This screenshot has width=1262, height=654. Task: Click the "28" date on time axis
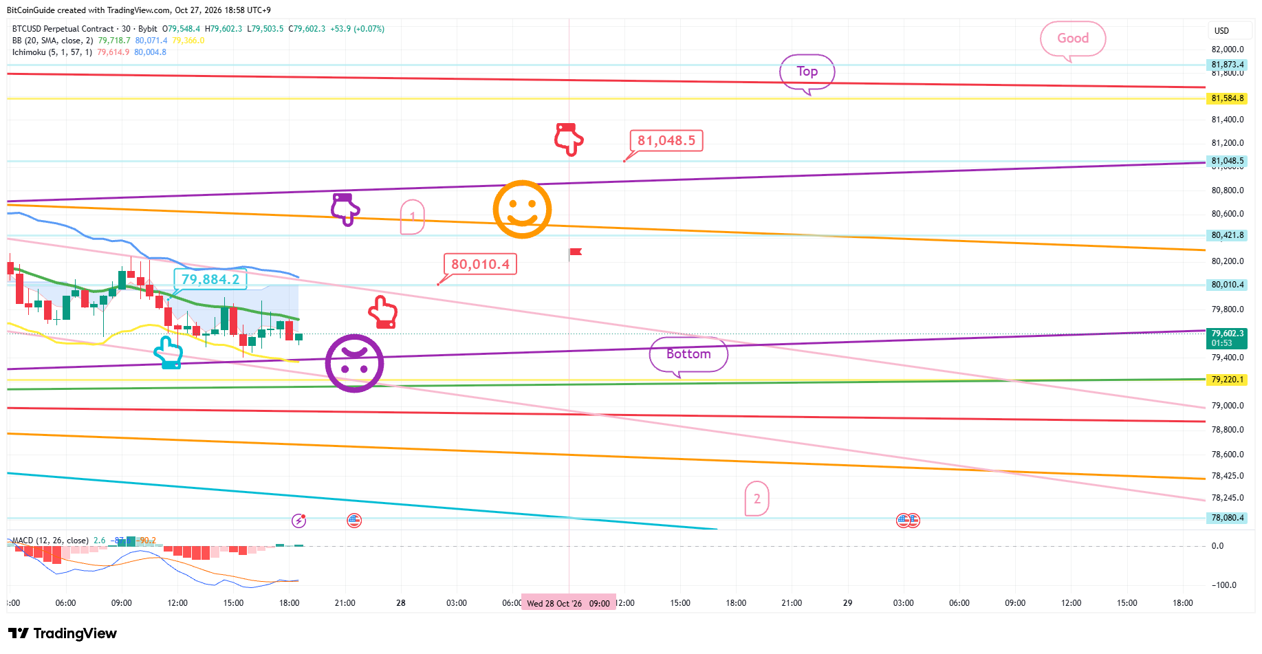401,603
